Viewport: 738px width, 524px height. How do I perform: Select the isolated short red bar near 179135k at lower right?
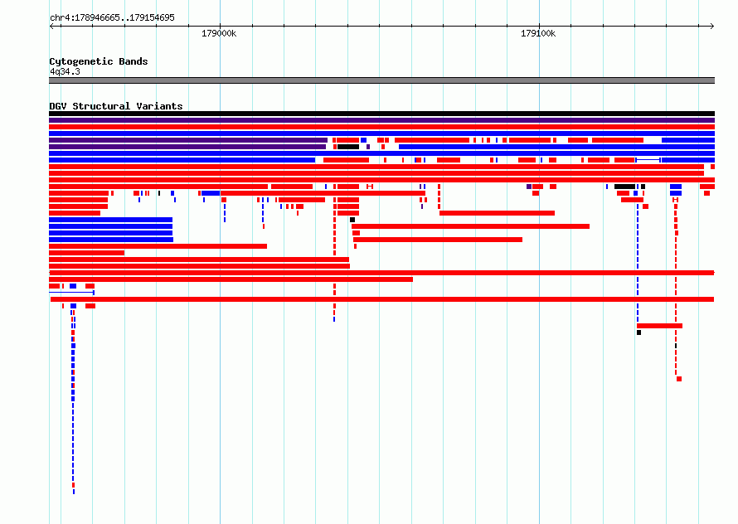(659, 326)
